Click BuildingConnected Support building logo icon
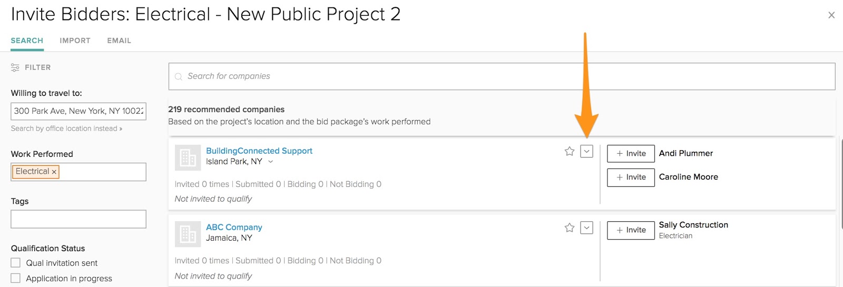 pyautogui.click(x=188, y=157)
